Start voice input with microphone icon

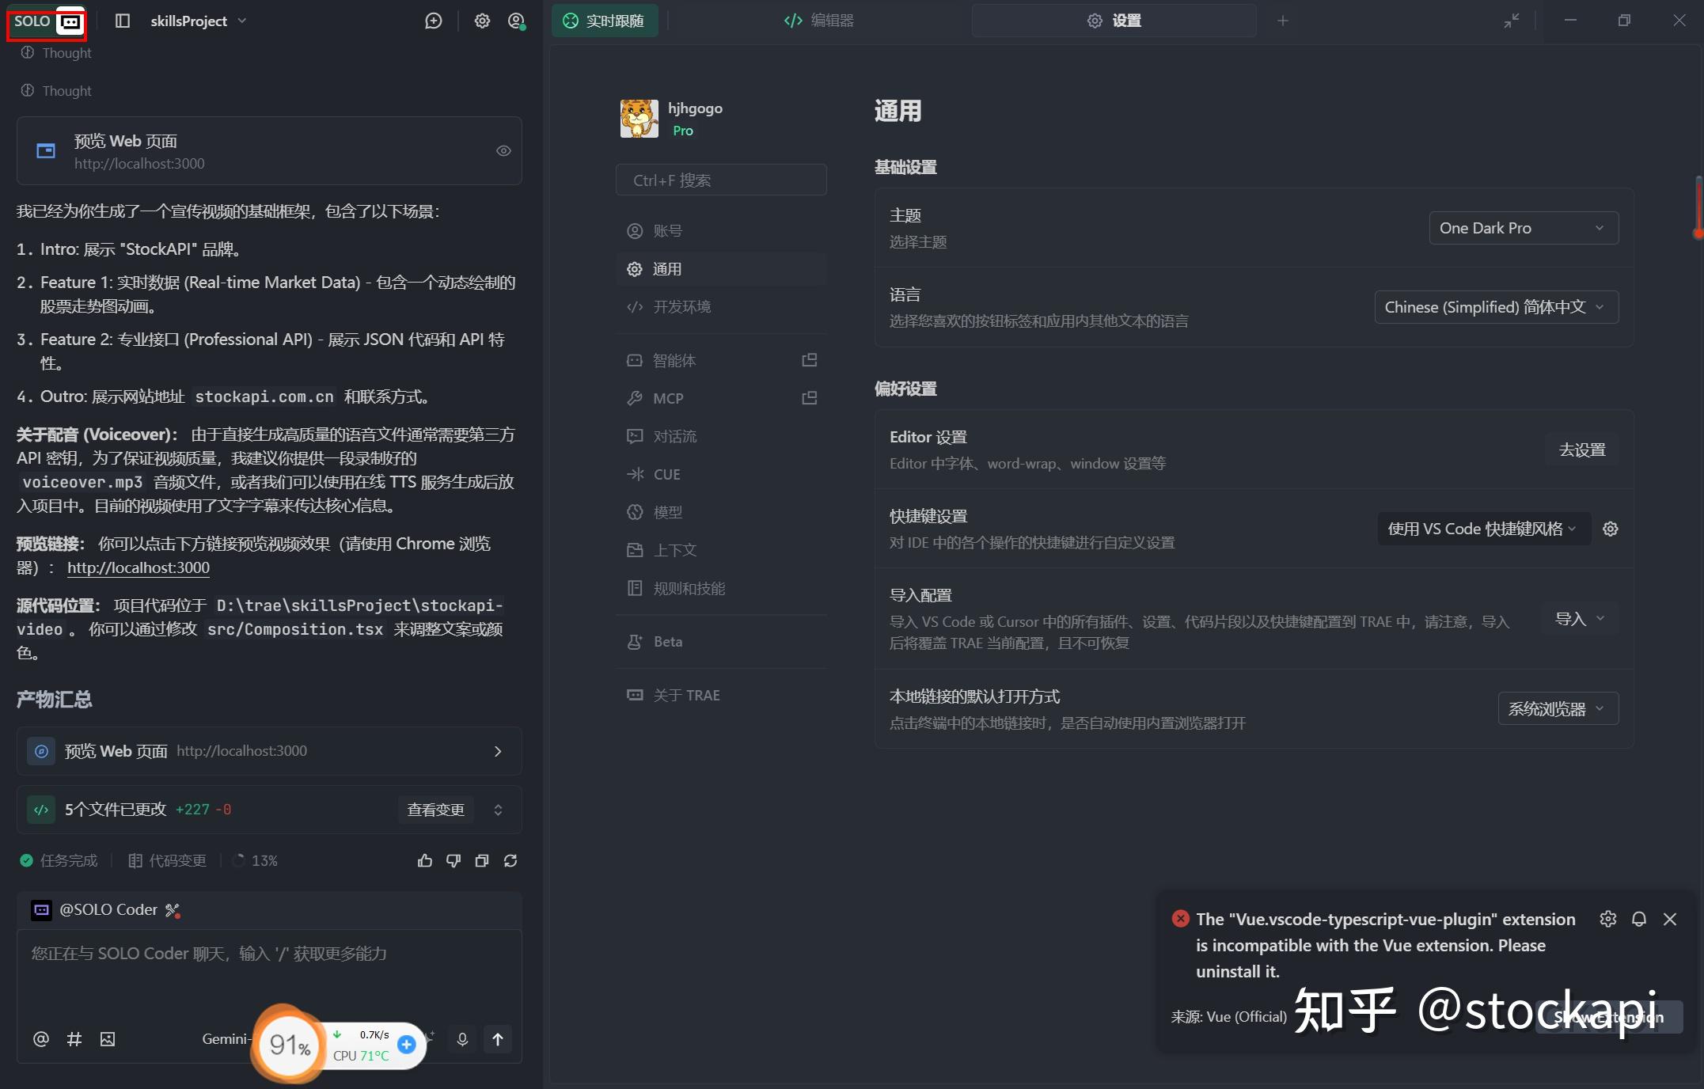[463, 1039]
